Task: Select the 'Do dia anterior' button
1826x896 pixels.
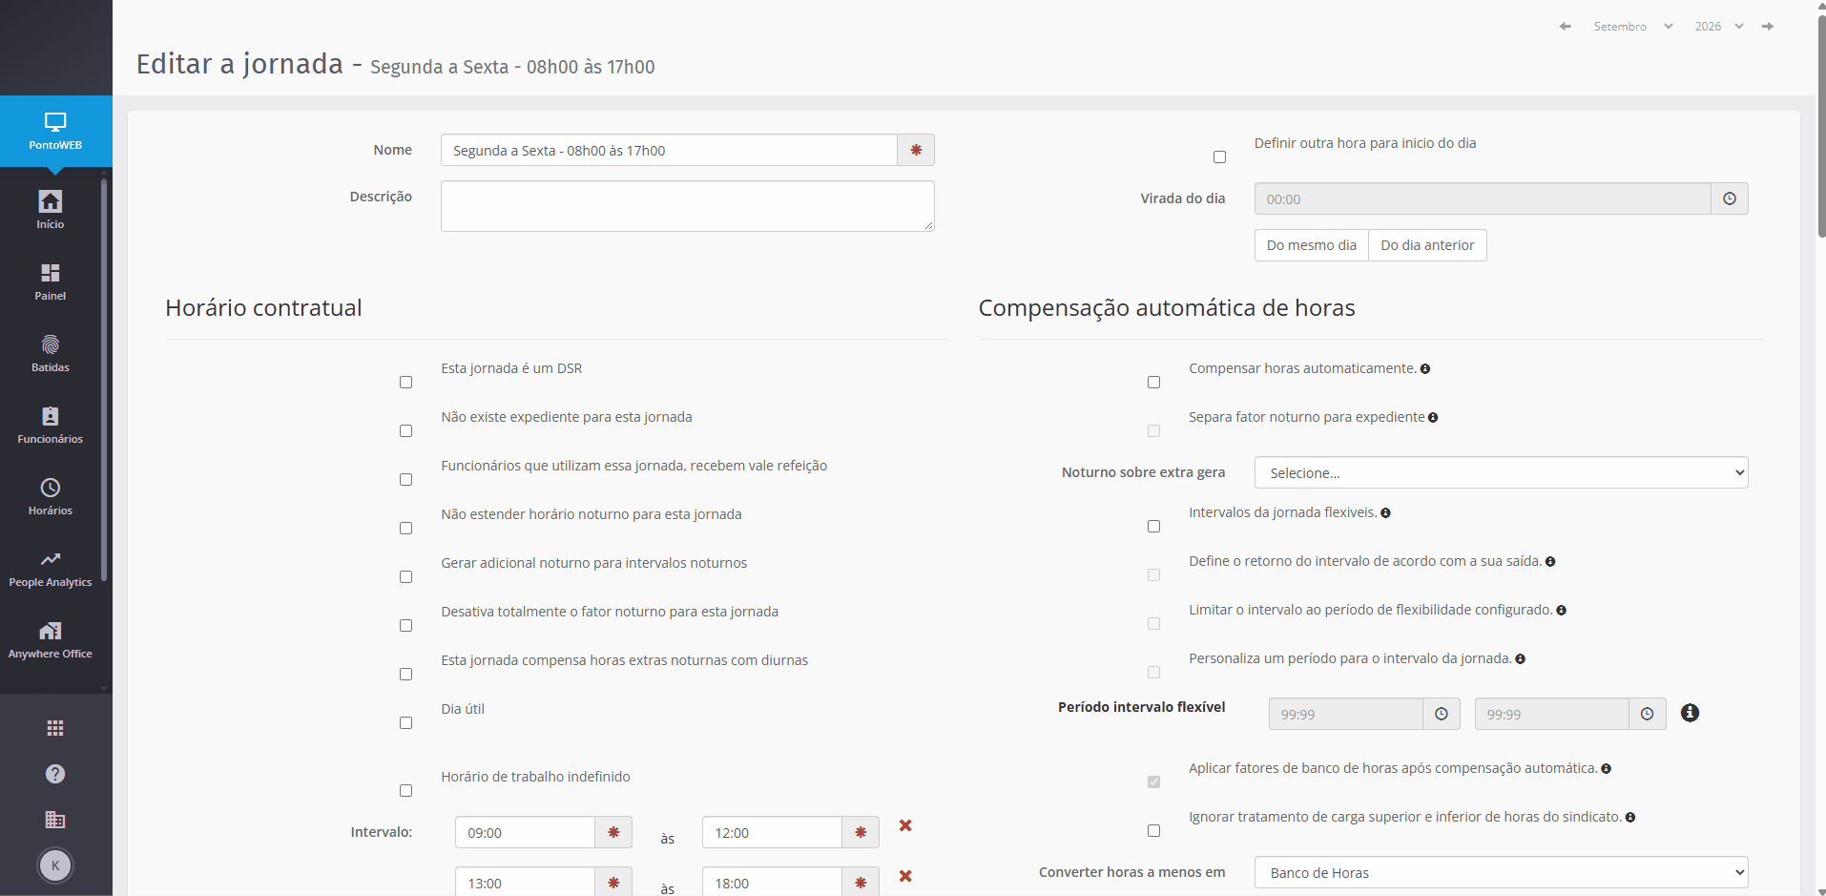Action: point(1427,245)
